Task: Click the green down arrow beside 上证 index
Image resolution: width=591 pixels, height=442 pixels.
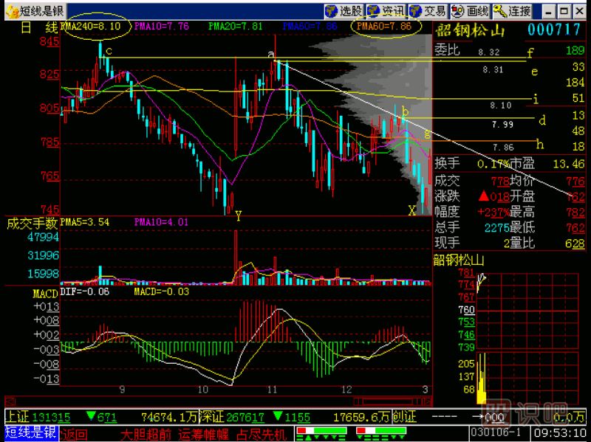Action: coord(92,417)
